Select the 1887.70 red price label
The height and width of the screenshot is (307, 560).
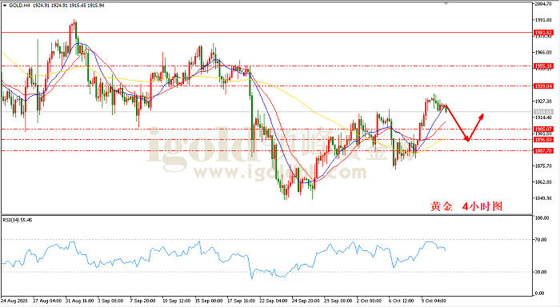(543, 150)
